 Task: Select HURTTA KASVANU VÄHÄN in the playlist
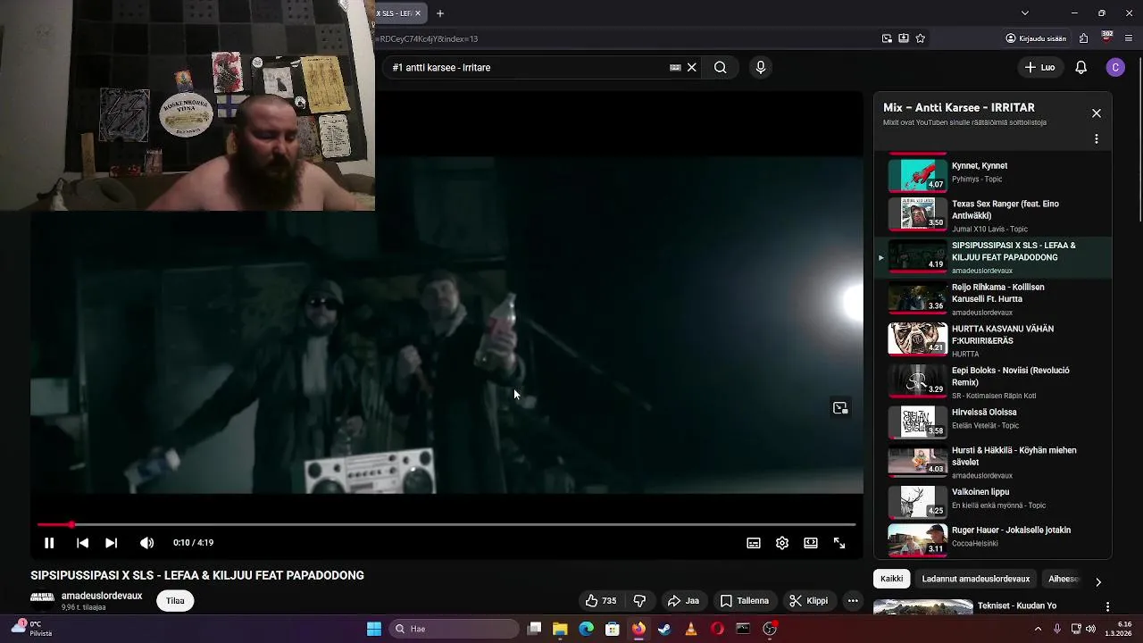pyautogui.click(x=991, y=340)
